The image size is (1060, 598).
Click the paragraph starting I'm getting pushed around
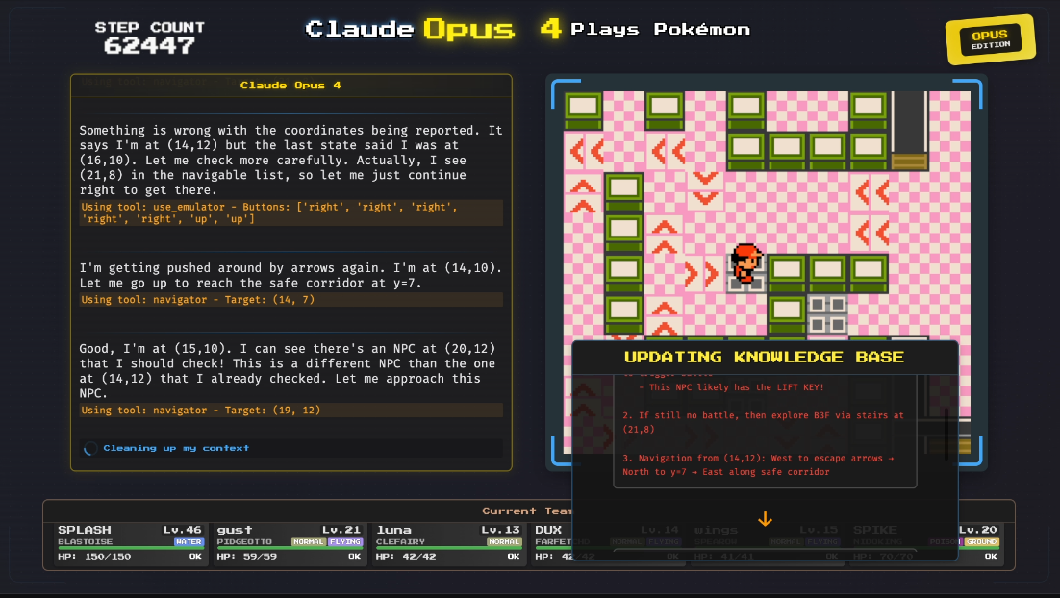[290, 276]
